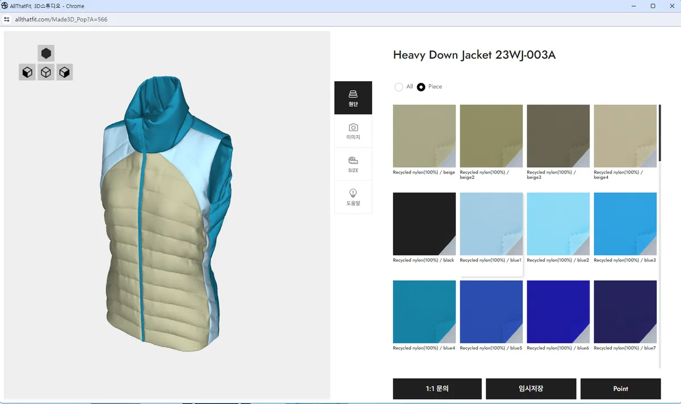Open the 도움말 help tab
The width and height of the screenshot is (681, 404).
(353, 197)
